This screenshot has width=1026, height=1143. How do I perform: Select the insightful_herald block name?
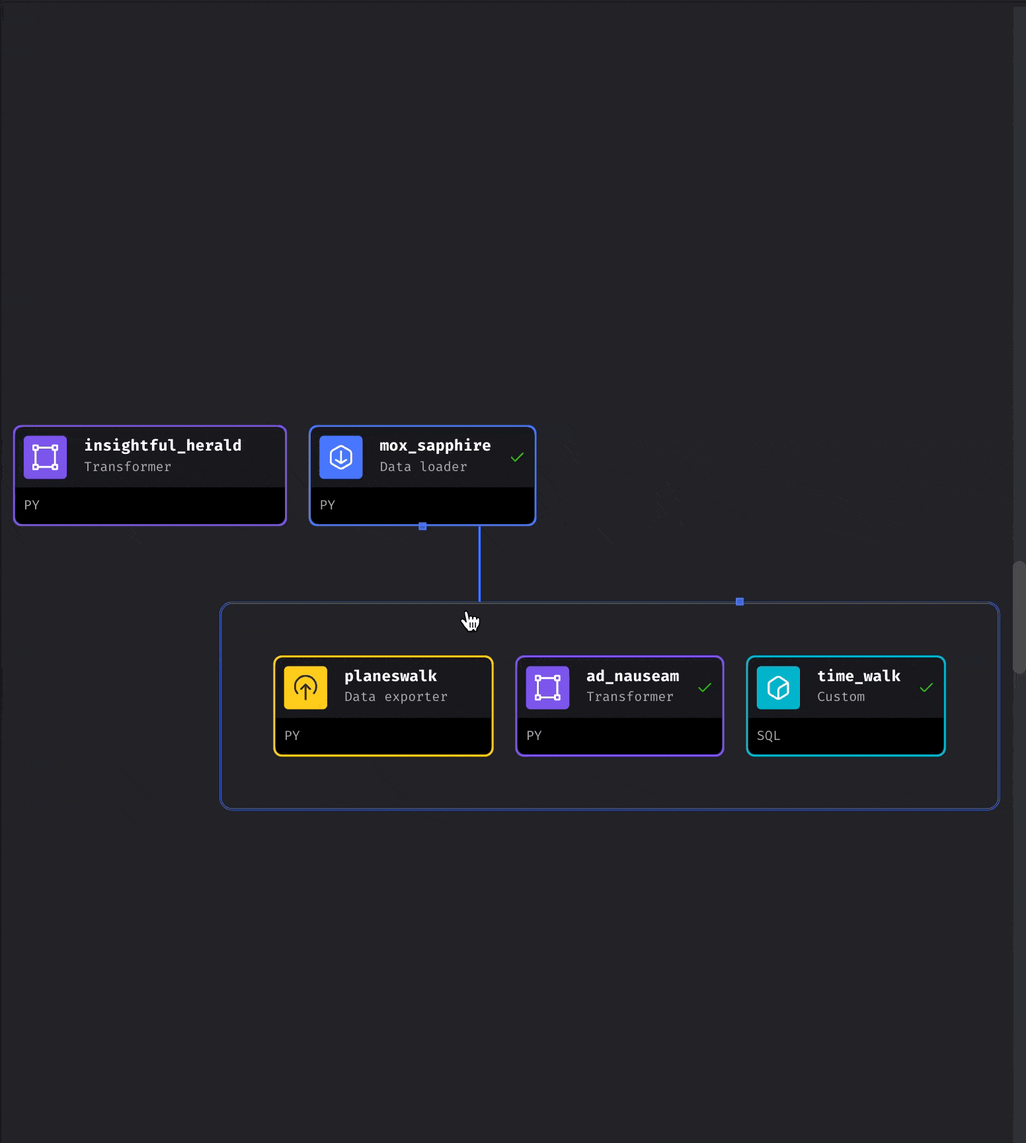click(163, 445)
